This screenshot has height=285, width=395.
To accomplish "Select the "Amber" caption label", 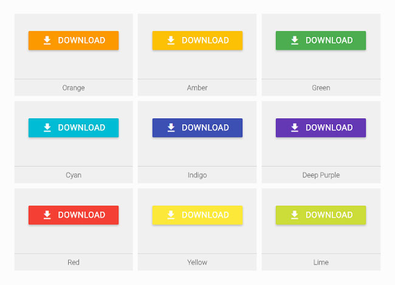I will click(197, 88).
